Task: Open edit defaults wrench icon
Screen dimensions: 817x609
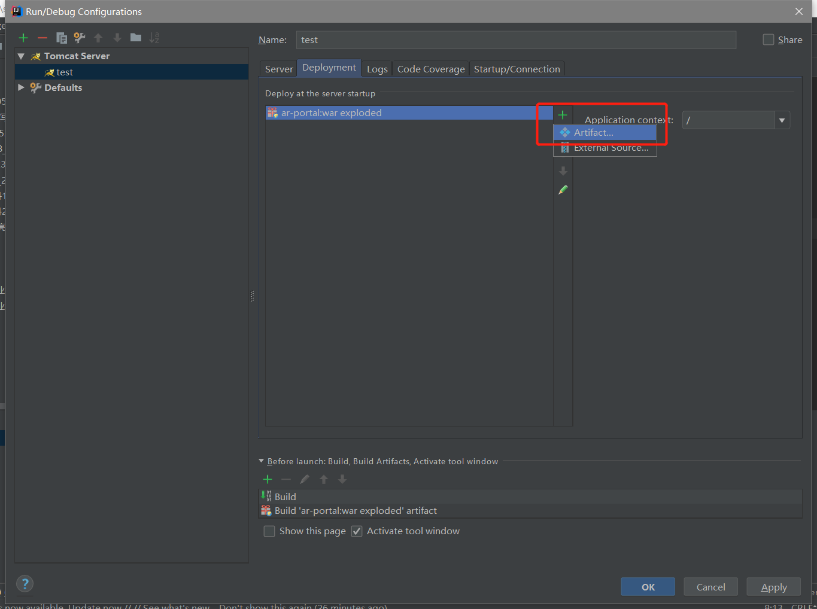Action: coord(80,38)
